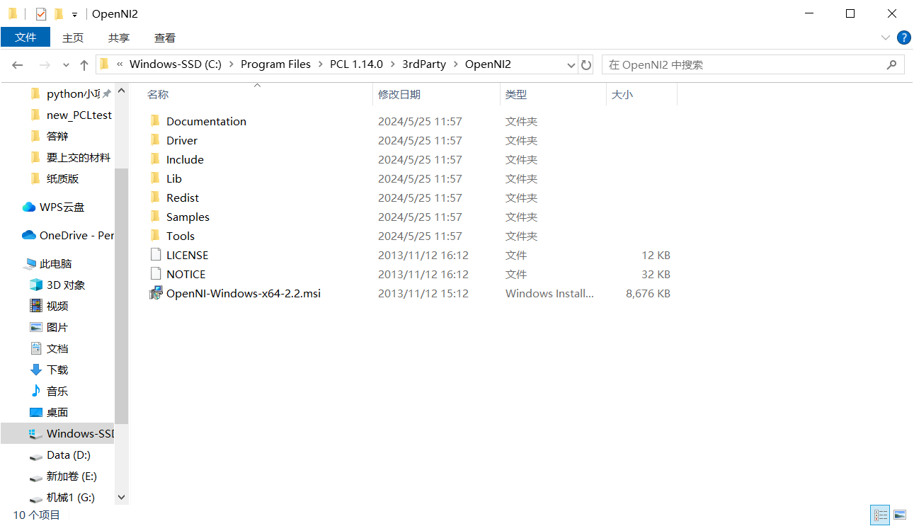
Task: Click the Redist folder icon
Action: click(156, 198)
